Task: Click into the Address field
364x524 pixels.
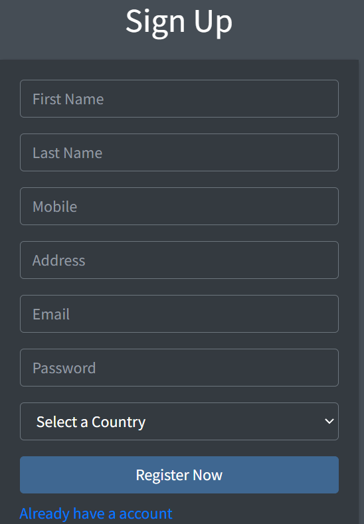Action: pyautogui.click(x=179, y=260)
